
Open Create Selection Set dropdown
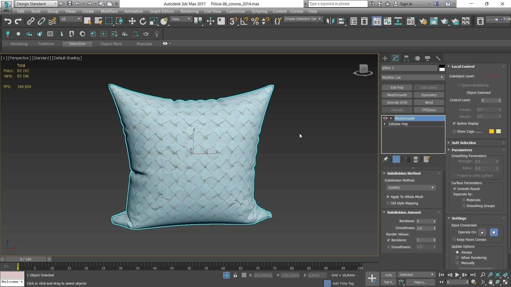(x=303, y=19)
